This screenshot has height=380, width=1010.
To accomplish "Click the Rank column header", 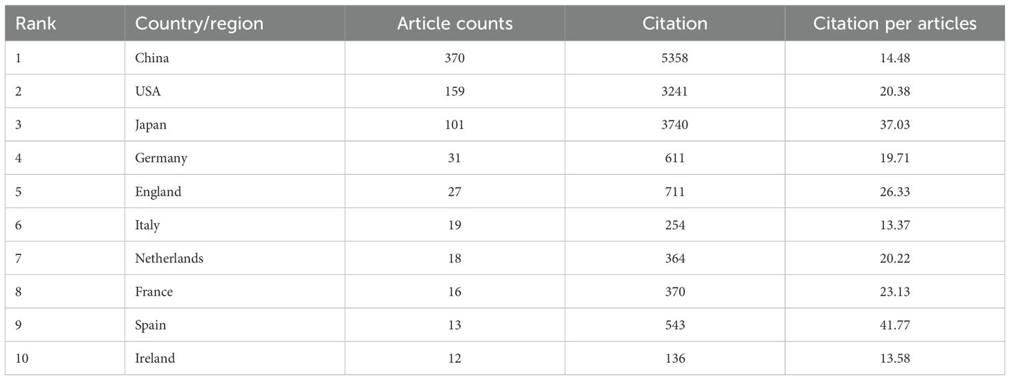I will pyautogui.click(x=35, y=23).
